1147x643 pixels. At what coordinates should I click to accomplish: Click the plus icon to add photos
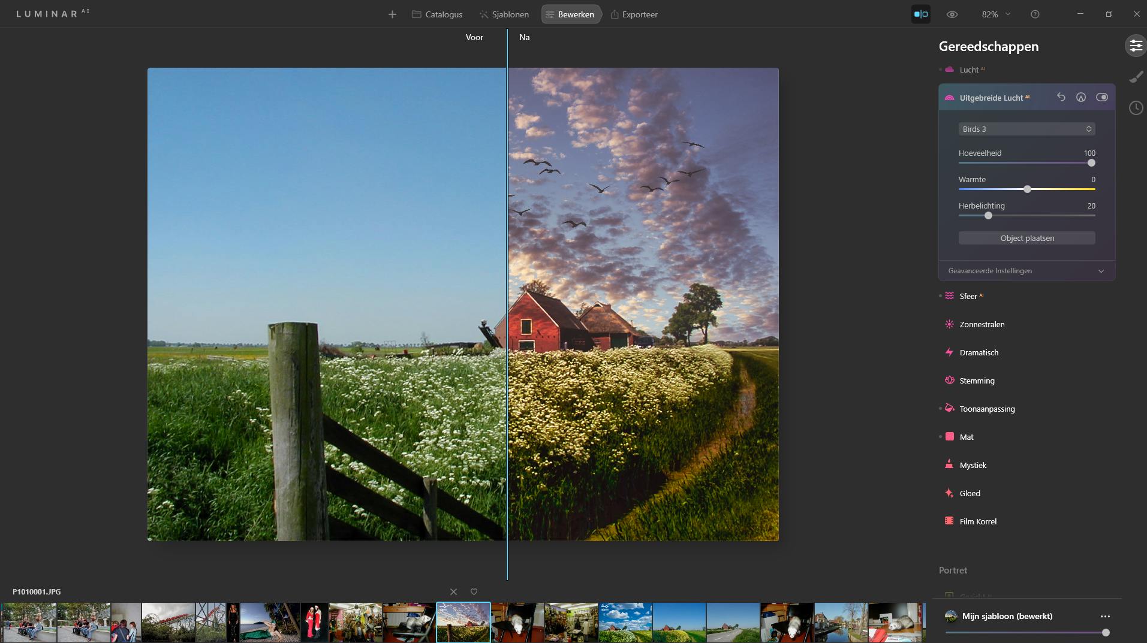392,14
